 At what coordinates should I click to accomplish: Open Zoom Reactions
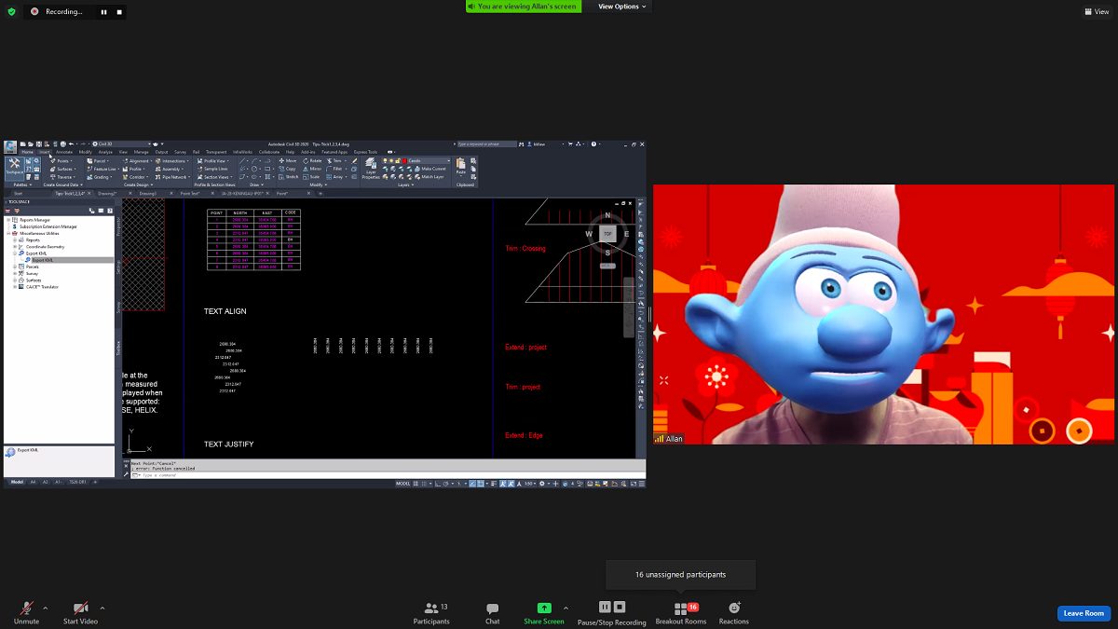click(734, 612)
